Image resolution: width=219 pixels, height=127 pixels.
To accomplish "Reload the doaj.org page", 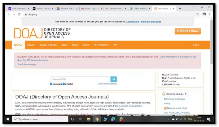I will click(20, 14).
